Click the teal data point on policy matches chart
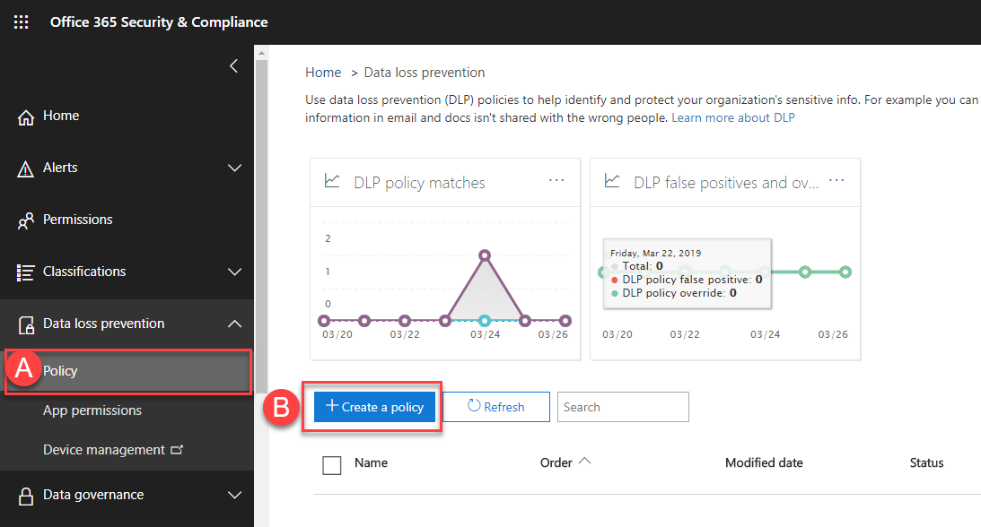The width and height of the screenshot is (981, 527). tap(485, 321)
